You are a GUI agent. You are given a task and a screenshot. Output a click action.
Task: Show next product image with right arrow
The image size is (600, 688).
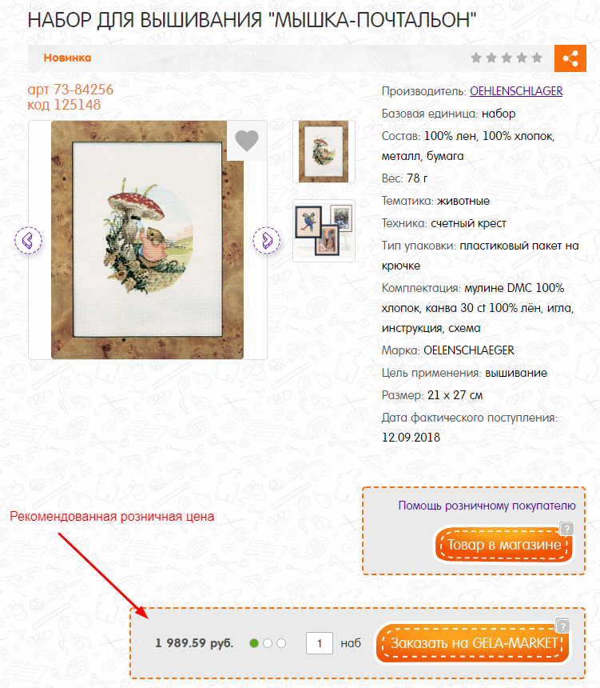267,240
